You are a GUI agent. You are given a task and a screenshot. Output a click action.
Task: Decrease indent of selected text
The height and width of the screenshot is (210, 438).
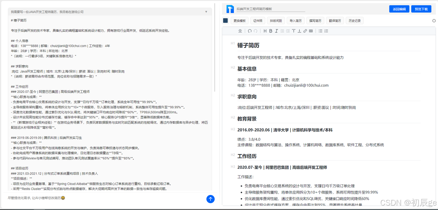[x=282, y=31]
